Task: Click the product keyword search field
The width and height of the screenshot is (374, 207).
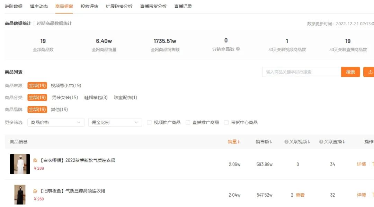Action: [302, 72]
